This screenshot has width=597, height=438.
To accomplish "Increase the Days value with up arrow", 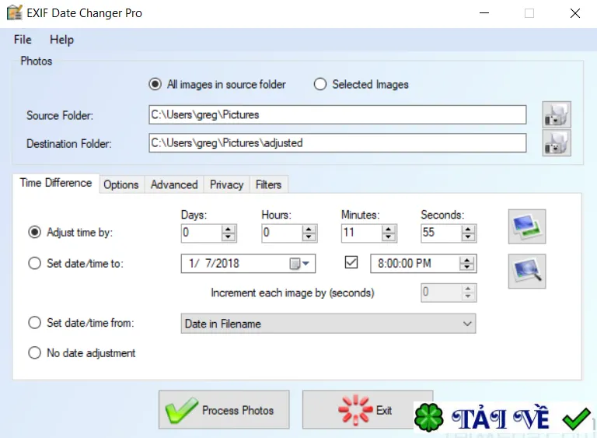I will (x=228, y=229).
